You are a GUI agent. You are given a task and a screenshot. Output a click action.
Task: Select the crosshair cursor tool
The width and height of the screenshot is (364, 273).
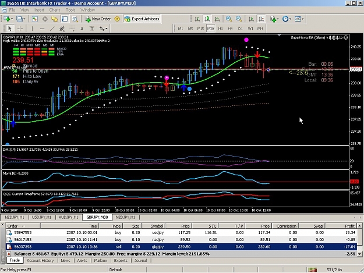click(20, 29)
